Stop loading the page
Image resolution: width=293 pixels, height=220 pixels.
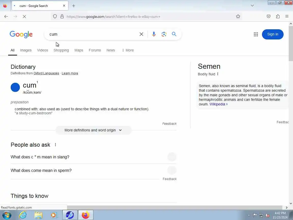(24, 17)
